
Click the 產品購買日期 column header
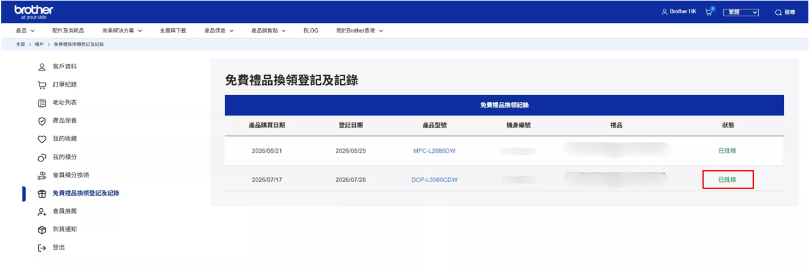pyautogui.click(x=267, y=125)
